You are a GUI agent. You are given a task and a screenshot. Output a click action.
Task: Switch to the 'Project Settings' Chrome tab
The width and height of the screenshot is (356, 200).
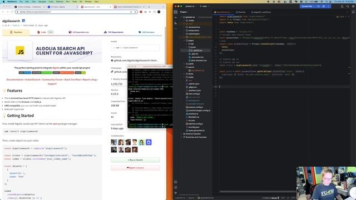[x=29, y=7]
